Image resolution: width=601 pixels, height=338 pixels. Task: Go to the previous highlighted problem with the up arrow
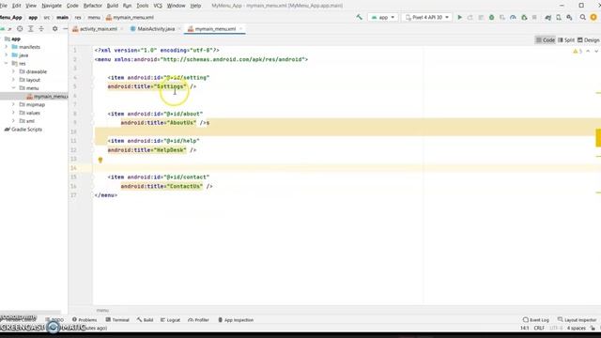click(588, 51)
